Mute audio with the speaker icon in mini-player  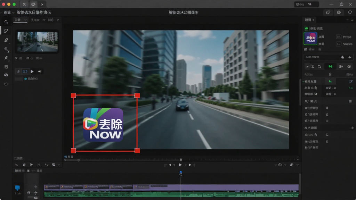(40, 72)
